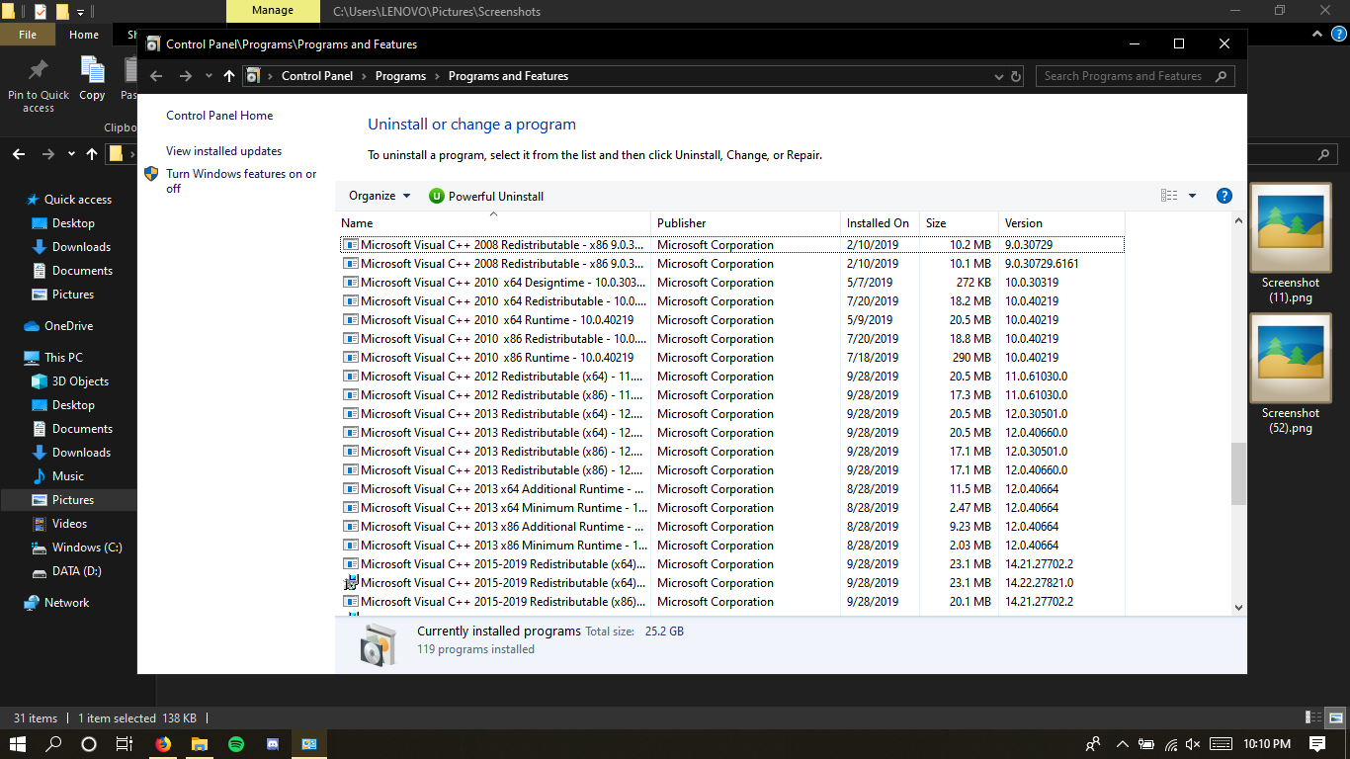
Task: Select Visual C++ 2013 x64 Additional Runtime row
Action: pyautogui.click(x=732, y=489)
